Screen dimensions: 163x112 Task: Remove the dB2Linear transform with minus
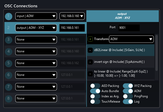click(x=90, y=50)
